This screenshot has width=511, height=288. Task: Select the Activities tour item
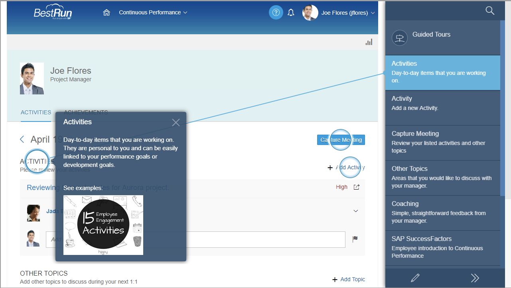click(443, 72)
